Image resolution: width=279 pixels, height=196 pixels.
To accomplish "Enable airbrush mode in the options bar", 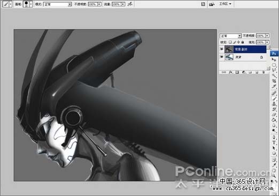I will 130,4.
